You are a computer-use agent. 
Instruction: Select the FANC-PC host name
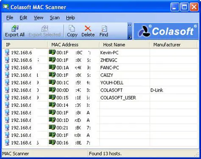pyautogui.click(x=109, y=68)
